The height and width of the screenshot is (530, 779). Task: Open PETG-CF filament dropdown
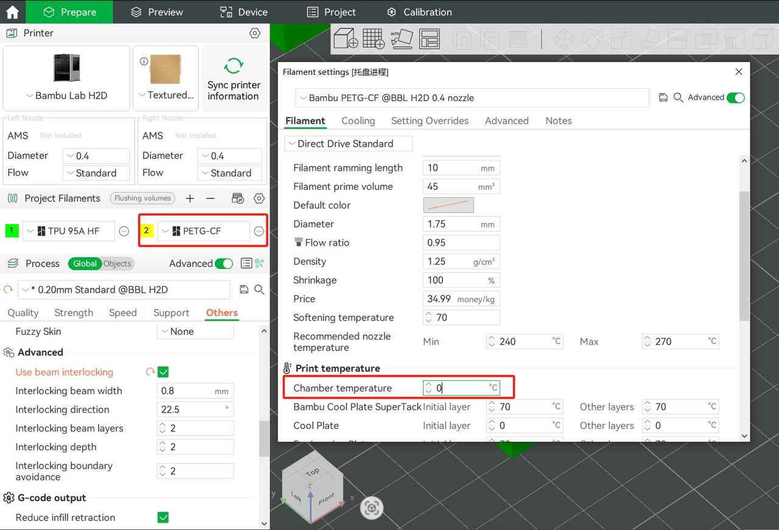coord(203,231)
